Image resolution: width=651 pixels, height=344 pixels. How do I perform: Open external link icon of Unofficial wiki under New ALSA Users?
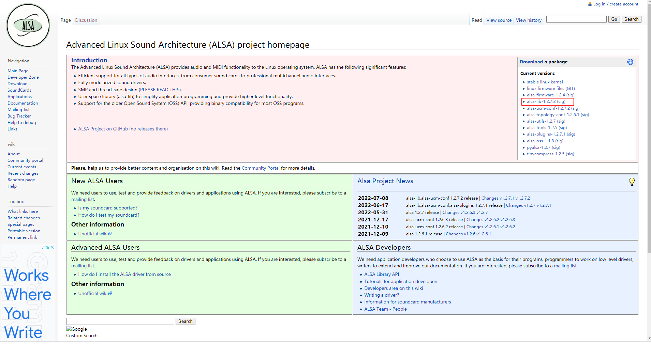point(110,234)
